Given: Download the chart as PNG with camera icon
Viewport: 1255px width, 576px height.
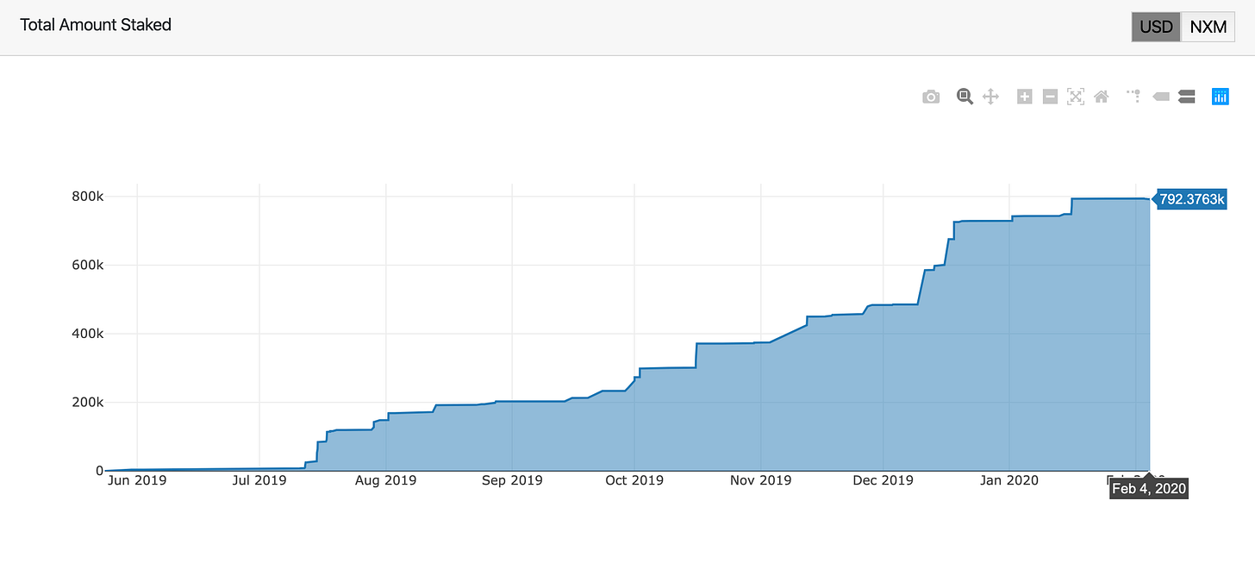Looking at the screenshot, I should (931, 97).
